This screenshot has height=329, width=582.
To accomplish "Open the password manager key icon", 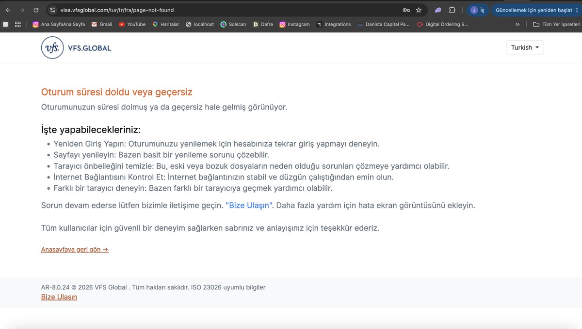I will coord(405,10).
